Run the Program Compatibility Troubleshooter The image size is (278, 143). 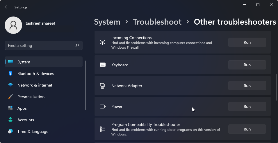coord(247,129)
